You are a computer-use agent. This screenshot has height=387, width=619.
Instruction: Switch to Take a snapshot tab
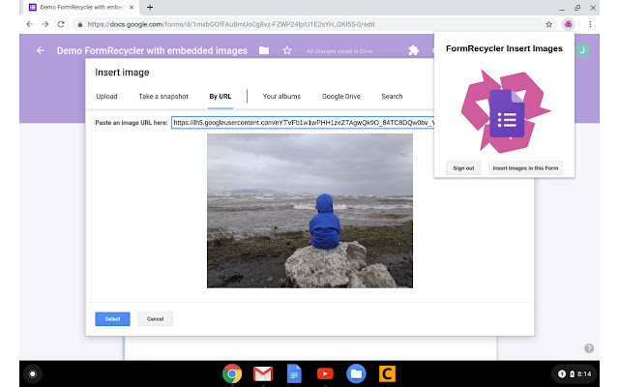(x=163, y=97)
